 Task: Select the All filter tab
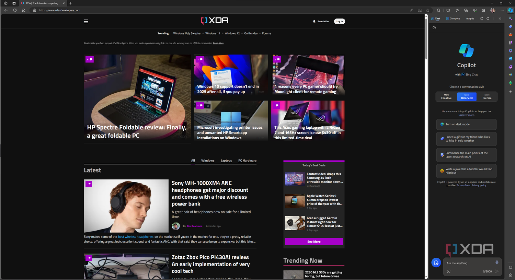click(x=193, y=161)
